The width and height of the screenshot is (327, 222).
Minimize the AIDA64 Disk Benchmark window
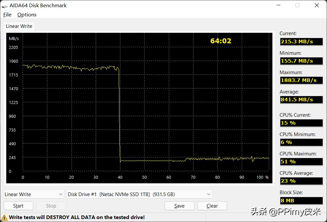(278, 5)
